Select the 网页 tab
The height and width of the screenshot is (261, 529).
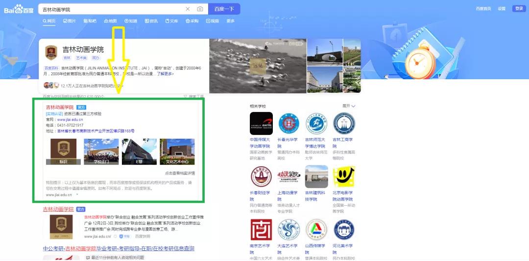coord(49,21)
